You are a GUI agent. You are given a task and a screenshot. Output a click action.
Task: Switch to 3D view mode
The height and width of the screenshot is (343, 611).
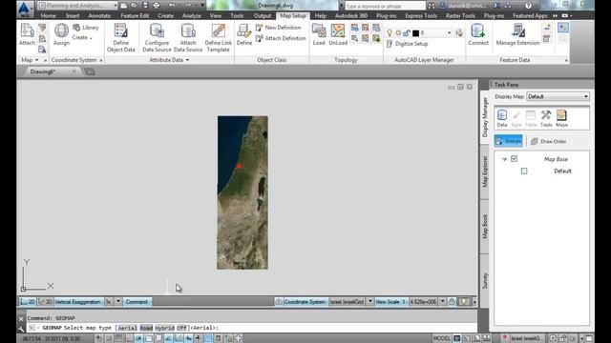coord(45,302)
